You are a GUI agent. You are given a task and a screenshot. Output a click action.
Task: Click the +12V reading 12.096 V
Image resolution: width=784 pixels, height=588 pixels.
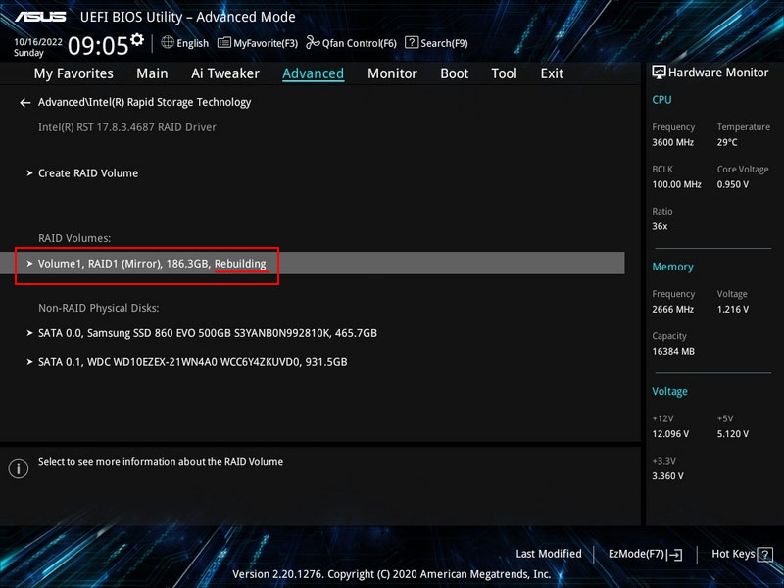coord(670,434)
